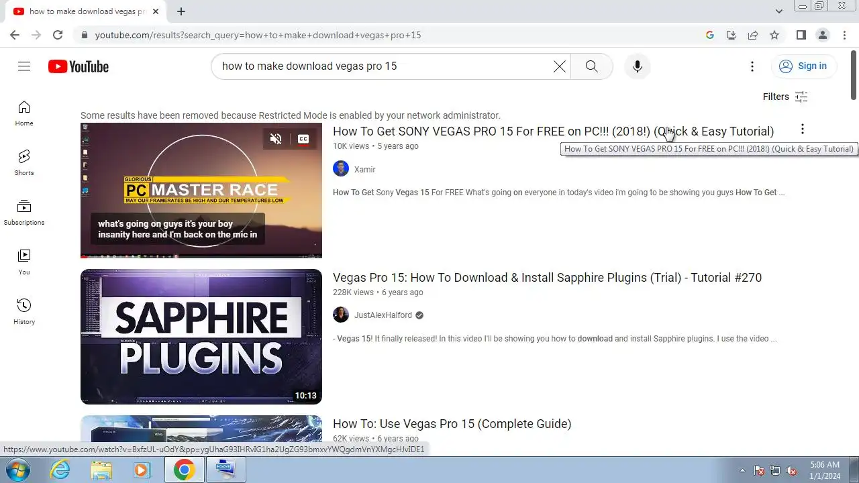Open the Filters options
This screenshot has width=859, height=483.
pyautogui.click(x=785, y=97)
